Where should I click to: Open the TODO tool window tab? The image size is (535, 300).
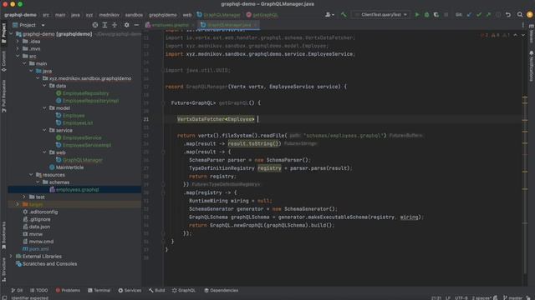[x=39, y=291]
